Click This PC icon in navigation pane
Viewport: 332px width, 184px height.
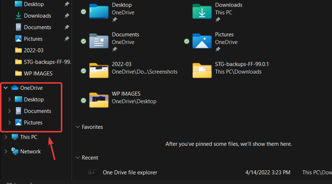tap(15, 137)
